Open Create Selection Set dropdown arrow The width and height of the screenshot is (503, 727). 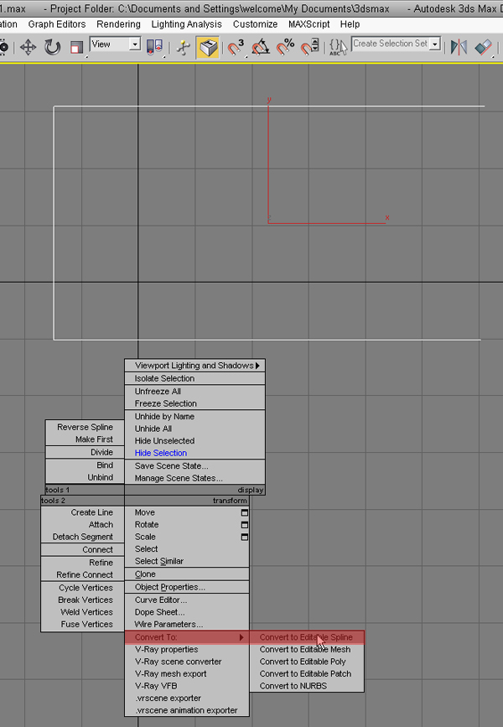pos(435,44)
